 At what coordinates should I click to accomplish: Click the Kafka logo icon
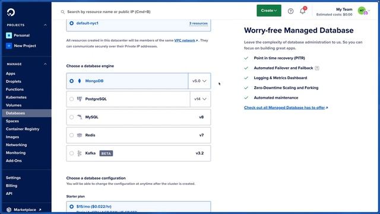80,153
